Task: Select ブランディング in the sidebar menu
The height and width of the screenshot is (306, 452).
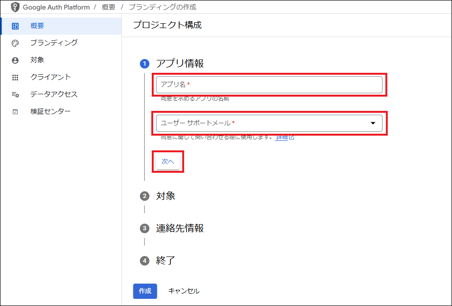Action: click(x=54, y=43)
